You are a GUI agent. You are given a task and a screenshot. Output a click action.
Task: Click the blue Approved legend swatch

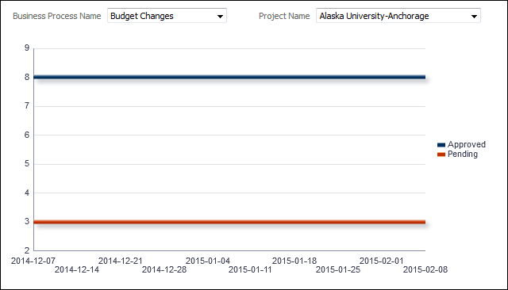point(441,145)
